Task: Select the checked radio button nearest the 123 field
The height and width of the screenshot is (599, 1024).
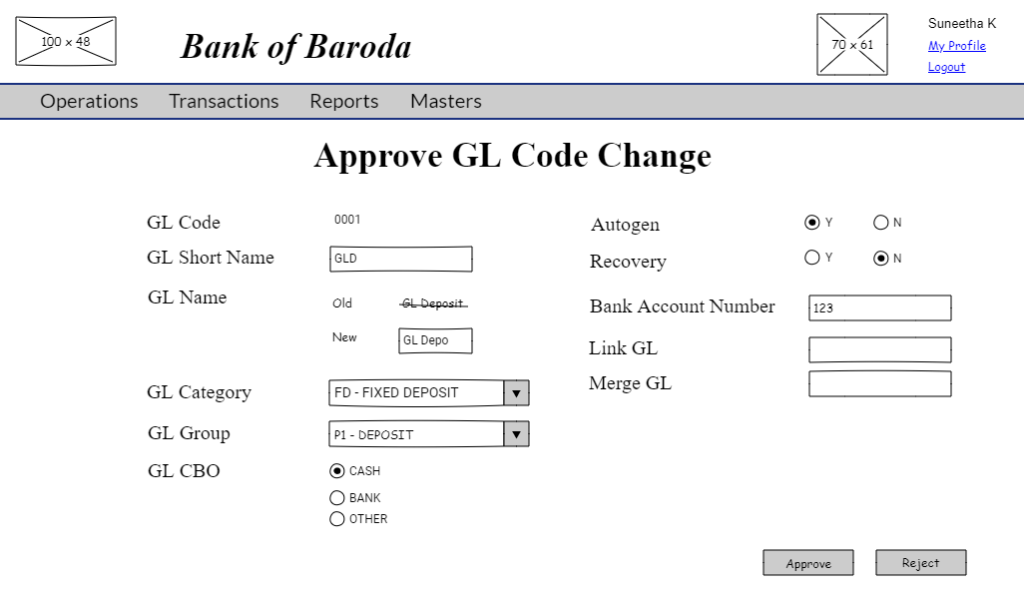Action: 881,259
